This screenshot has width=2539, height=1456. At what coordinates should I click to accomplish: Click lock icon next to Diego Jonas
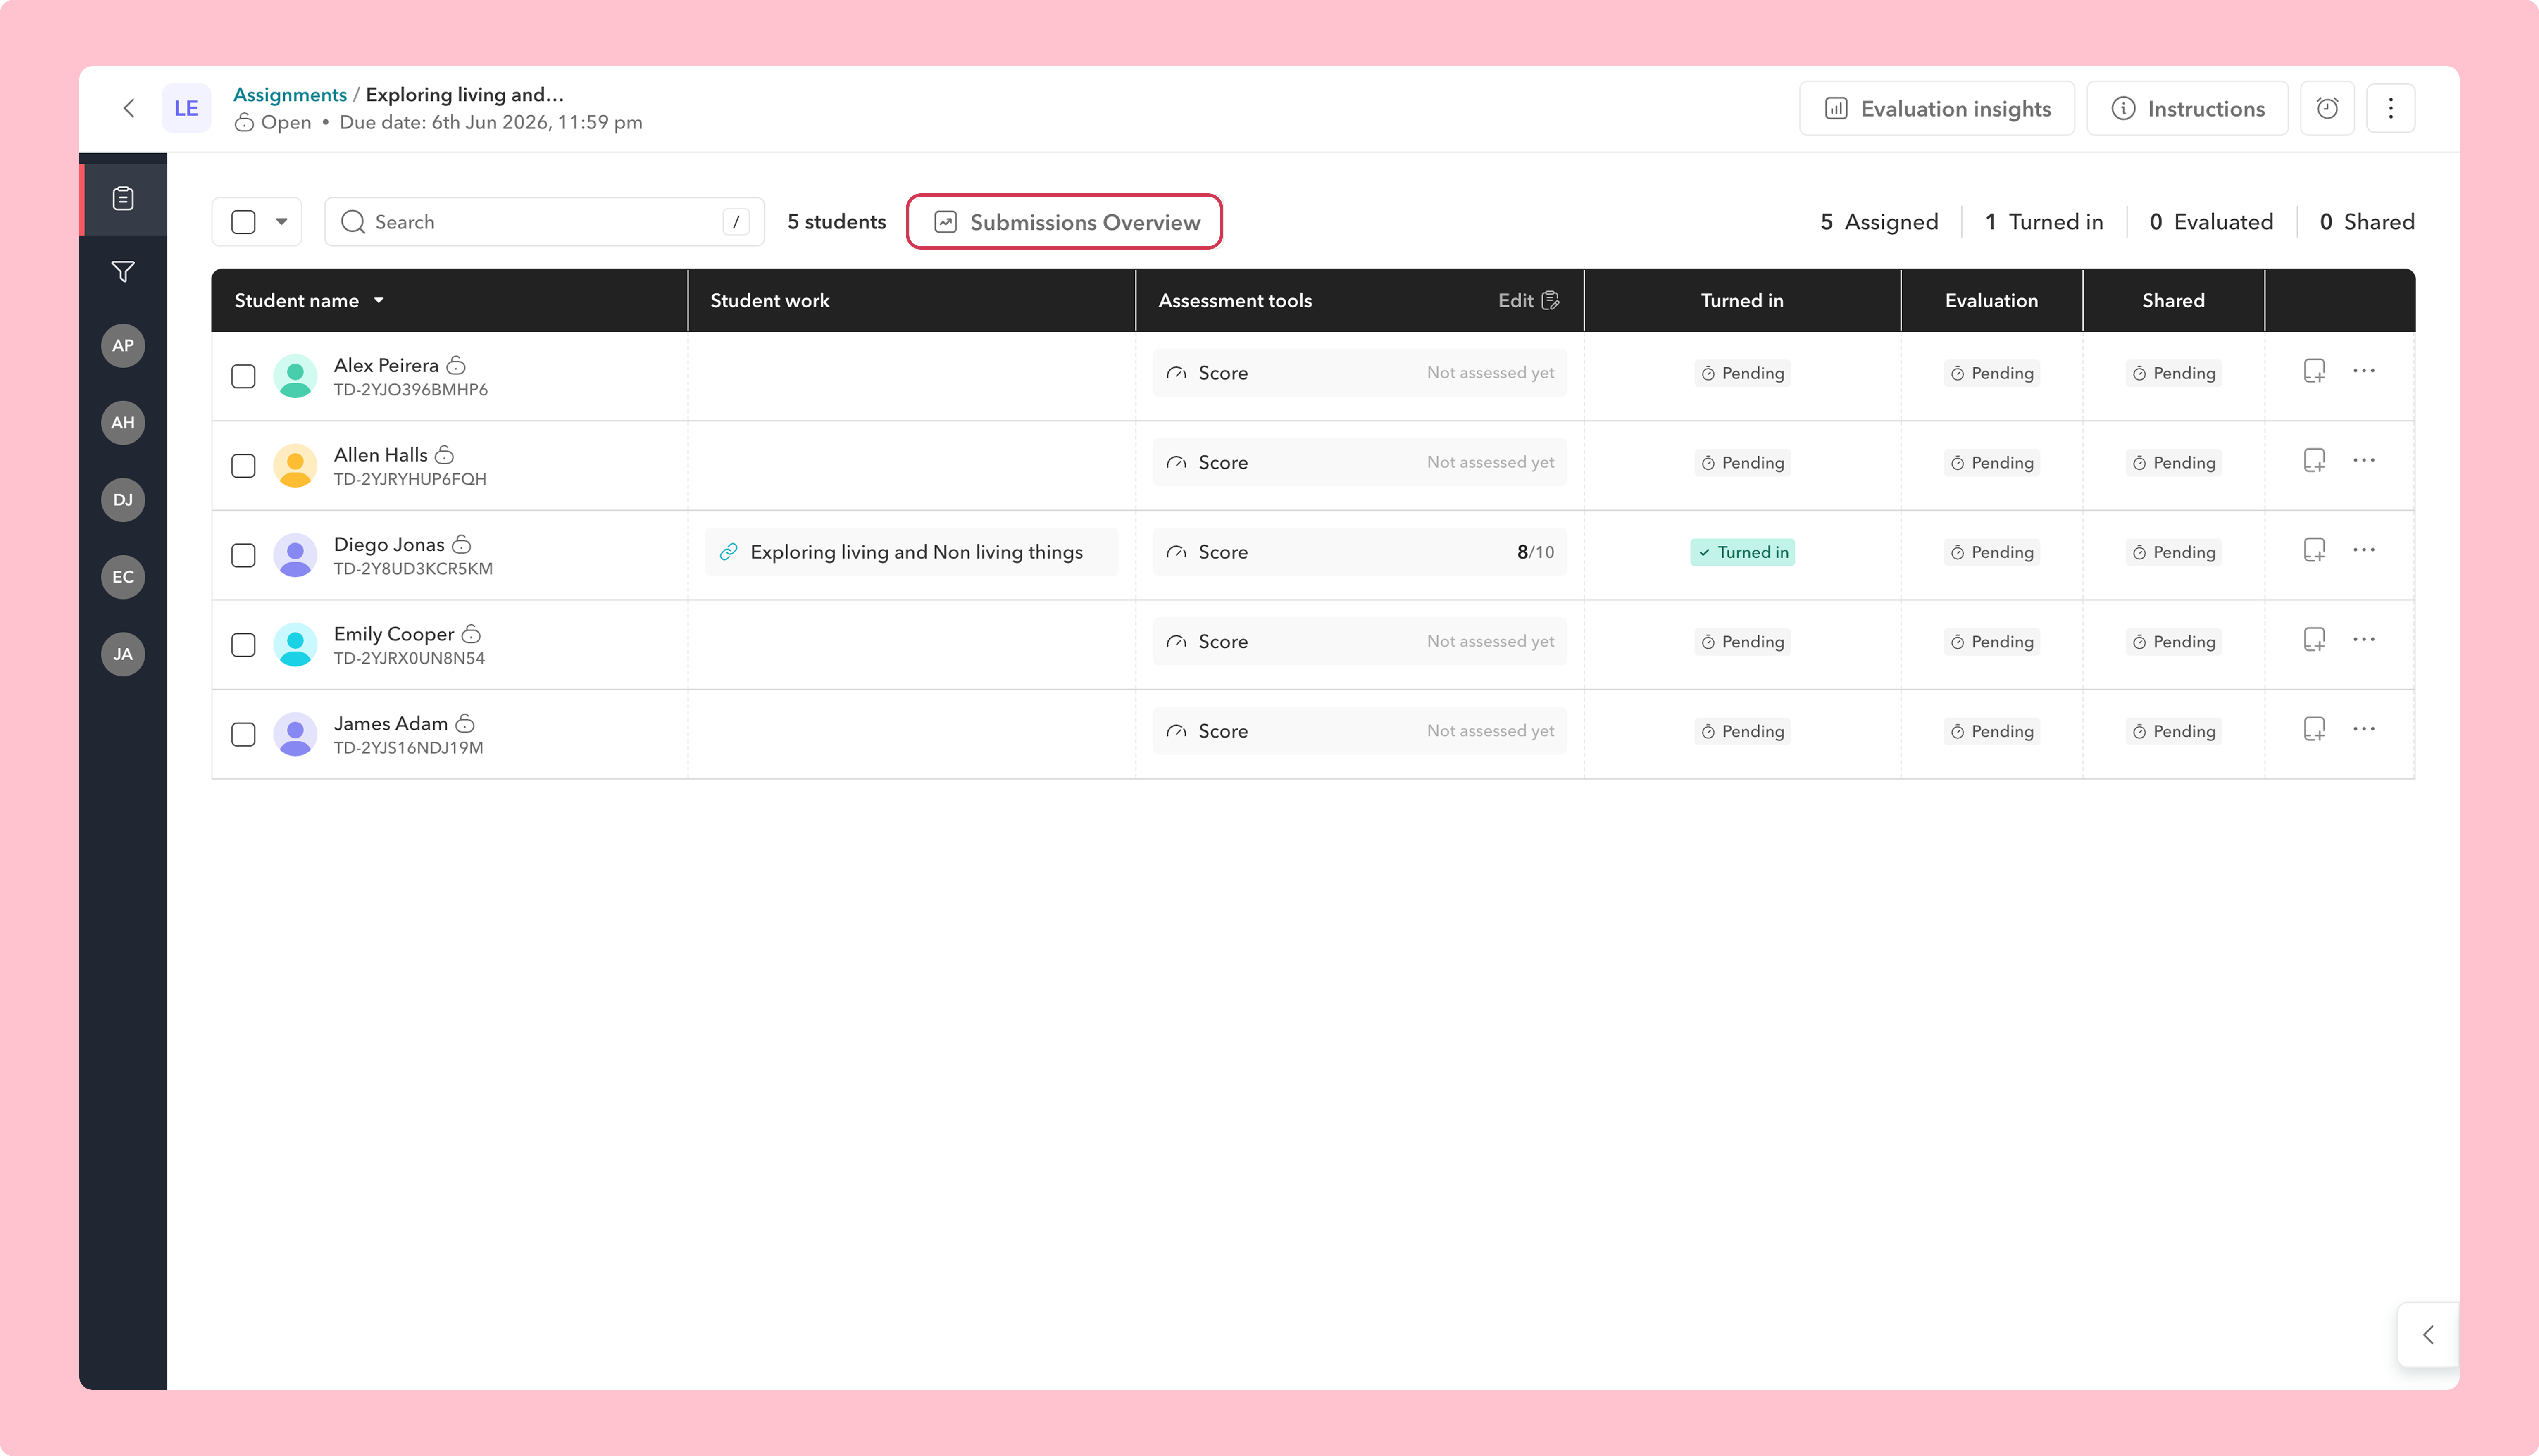[462, 544]
